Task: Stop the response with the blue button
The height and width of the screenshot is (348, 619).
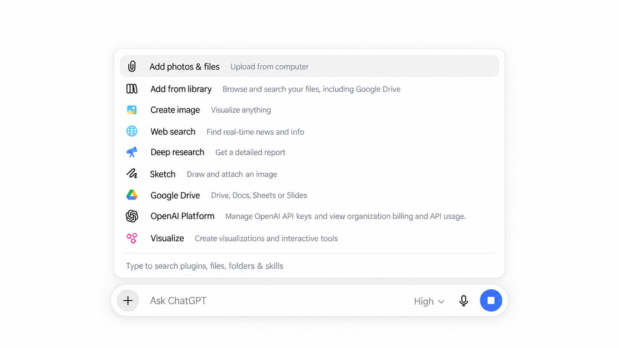Action: (491, 301)
